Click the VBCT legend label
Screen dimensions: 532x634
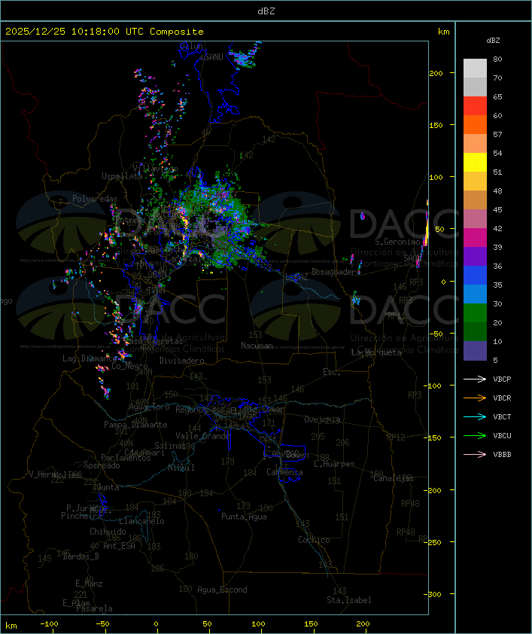[x=502, y=416]
